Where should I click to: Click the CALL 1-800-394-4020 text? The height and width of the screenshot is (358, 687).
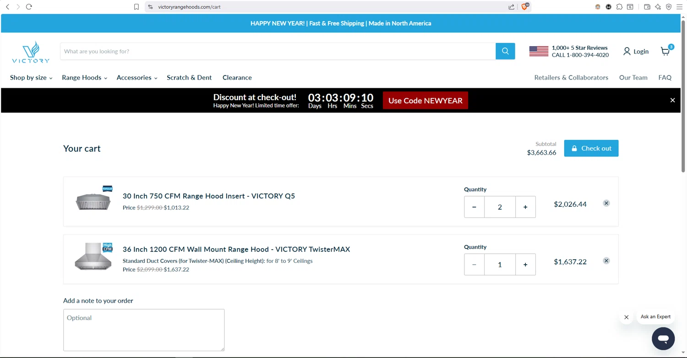click(x=580, y=55)
